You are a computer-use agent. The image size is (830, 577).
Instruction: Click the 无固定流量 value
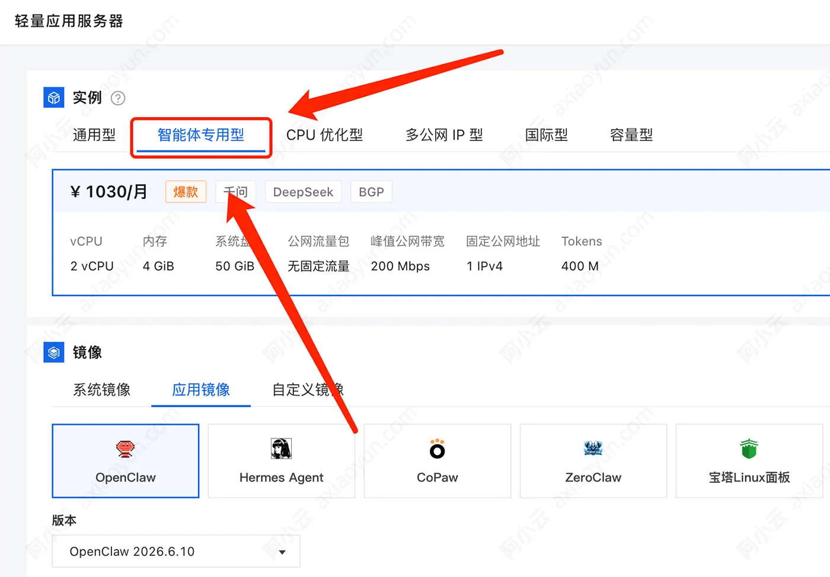[318, 266]
